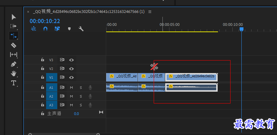Viewport: 277px width, 135px height.
Task: Toggle the magnet Snap button
Action: point(45,29)
